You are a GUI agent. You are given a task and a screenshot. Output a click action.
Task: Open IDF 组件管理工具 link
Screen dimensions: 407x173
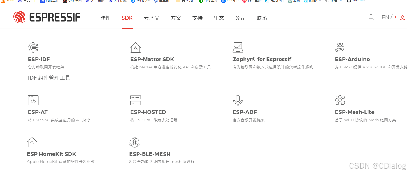[x=49, y=78]
